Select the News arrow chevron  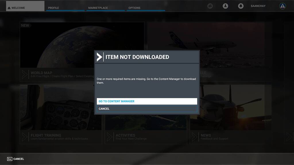click(x=194, y=137)
